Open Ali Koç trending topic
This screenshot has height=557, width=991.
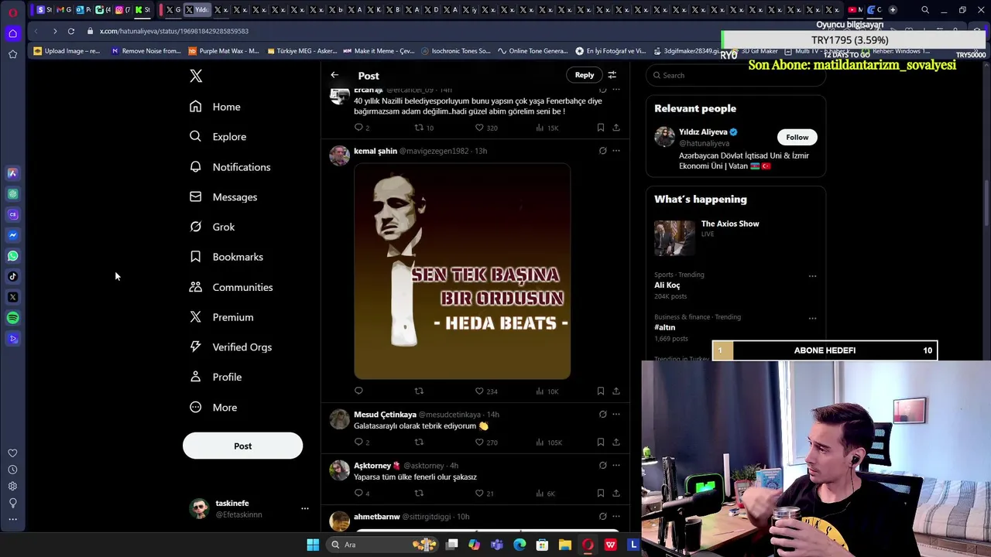(667, 285)
